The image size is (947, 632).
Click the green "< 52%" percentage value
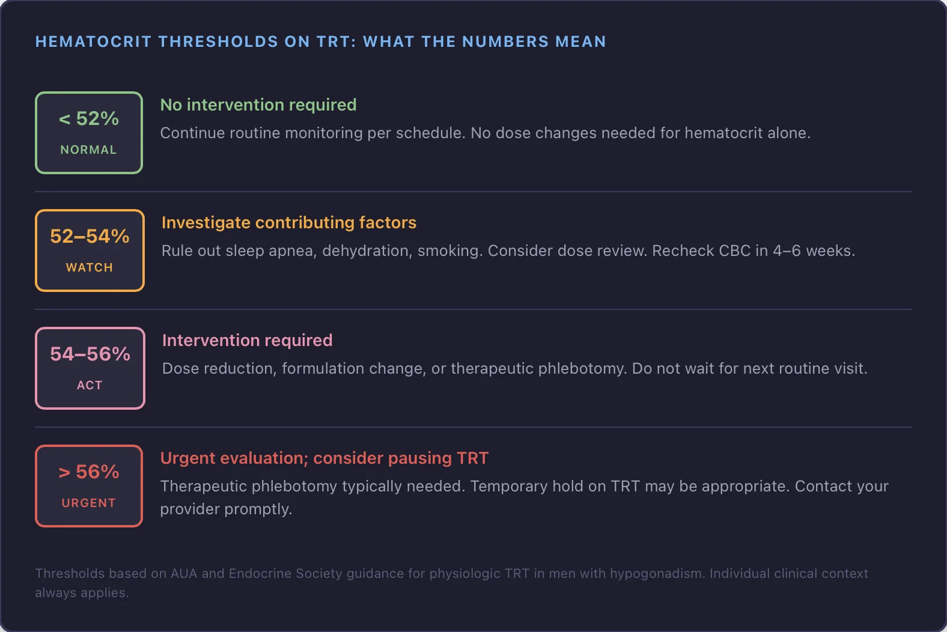(89, 119)
